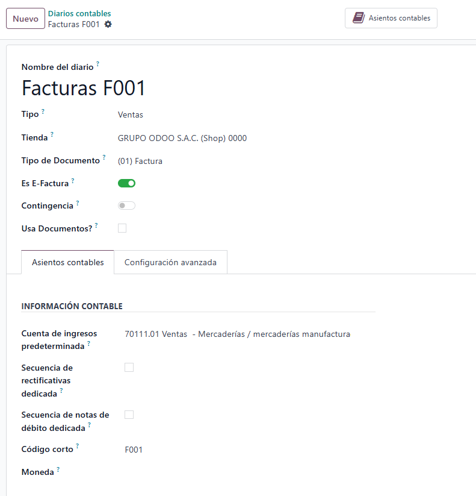Viewport: 476px width, 496px height.
Task: Check Secuencia de notas de débito dedicada
Action: [129, 415]
